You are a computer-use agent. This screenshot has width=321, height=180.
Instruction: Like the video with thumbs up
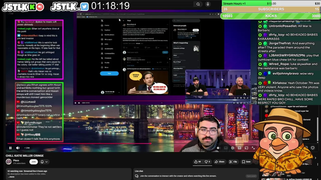click(198, 162)
